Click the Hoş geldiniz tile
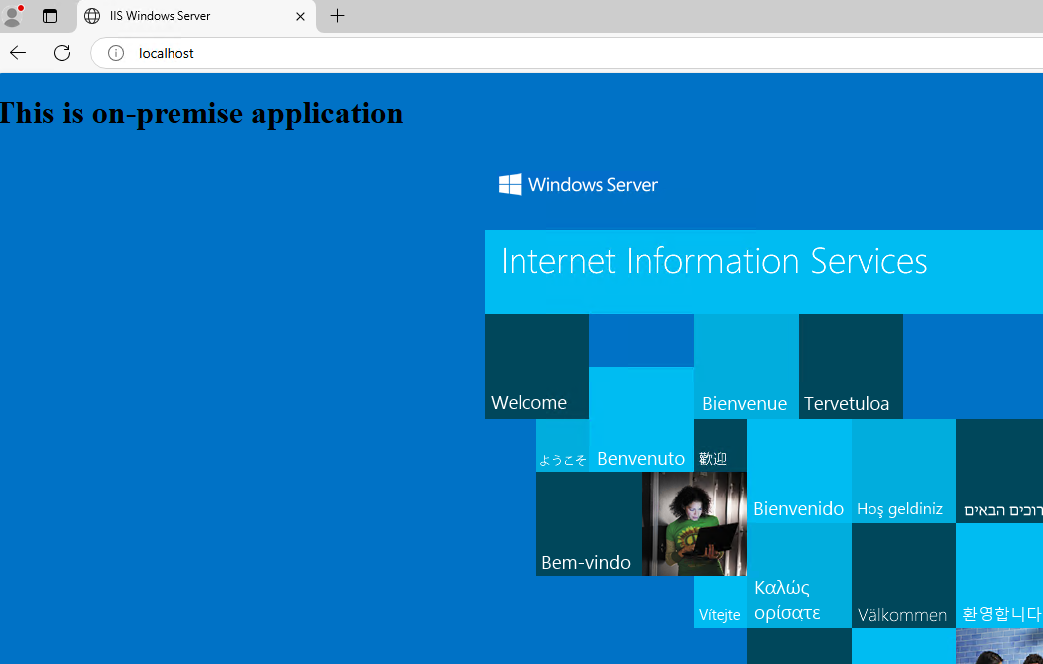The image size is (1043, 664). 903,471
